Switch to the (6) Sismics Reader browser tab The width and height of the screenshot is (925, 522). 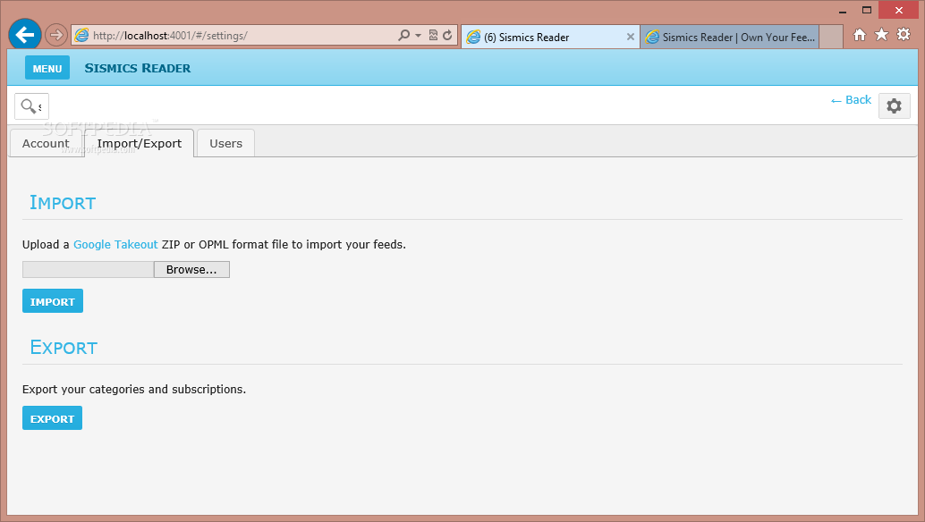tap(550, 38)
